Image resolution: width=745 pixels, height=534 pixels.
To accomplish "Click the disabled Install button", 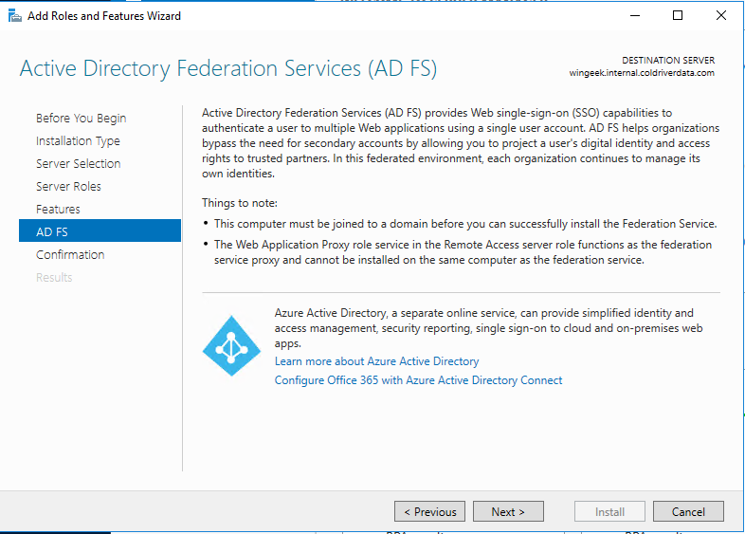I will [x=609, y=512].
